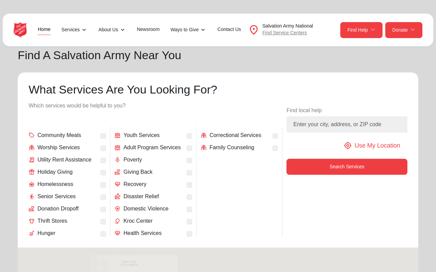The width and height of the screenshot is (436, 272).
Task: Click the Hunger icon
Action: [x=32, y=233]
